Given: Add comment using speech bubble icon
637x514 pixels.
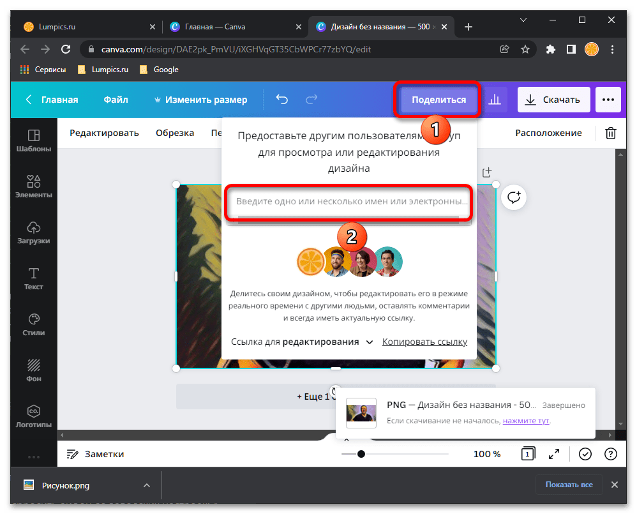Looking at the screenshot, I should click(514, 197).
